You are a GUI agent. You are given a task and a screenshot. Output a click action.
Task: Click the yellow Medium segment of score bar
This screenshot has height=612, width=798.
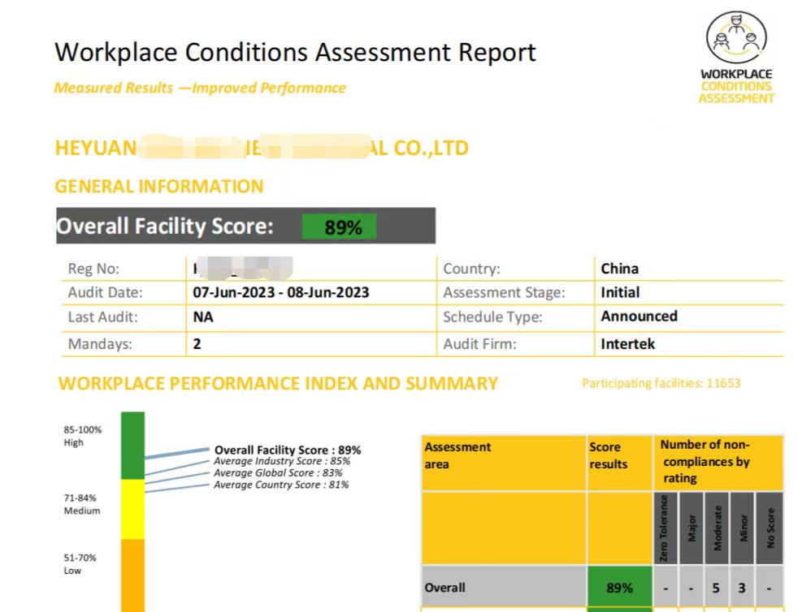point(132,509)
